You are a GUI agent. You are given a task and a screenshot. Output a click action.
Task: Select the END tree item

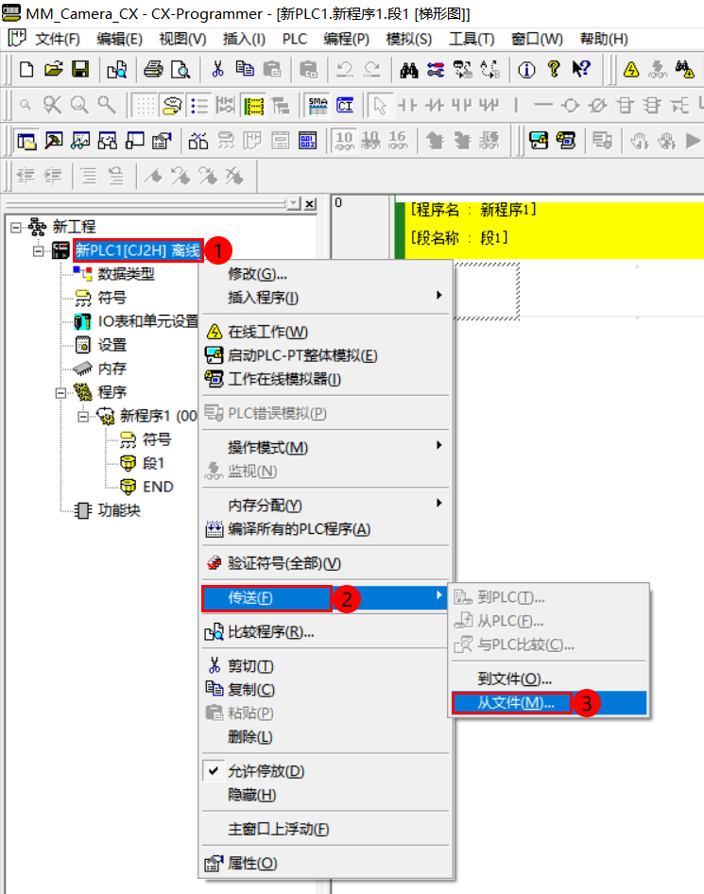(158, 487)
